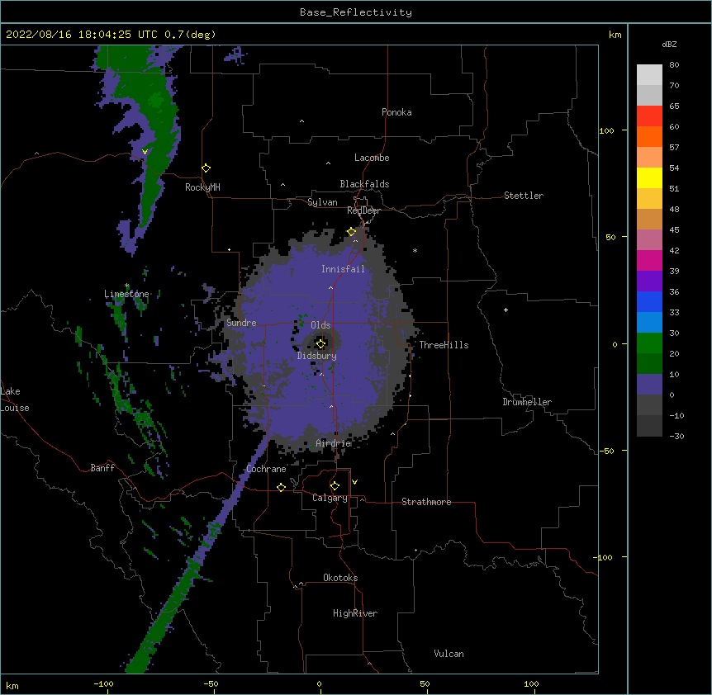Click the blue 33-36 dBZ legend swatch

[x=649, y=301]
